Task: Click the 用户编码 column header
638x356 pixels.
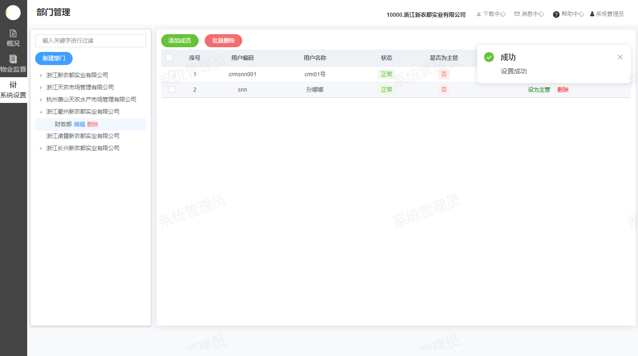Action: tap(243, 58)
